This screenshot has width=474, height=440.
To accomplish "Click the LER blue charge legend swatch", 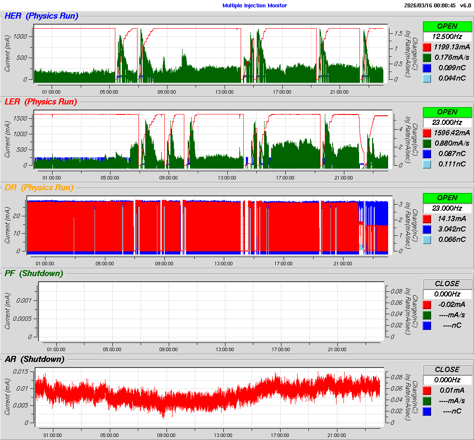I will [427, 153].
